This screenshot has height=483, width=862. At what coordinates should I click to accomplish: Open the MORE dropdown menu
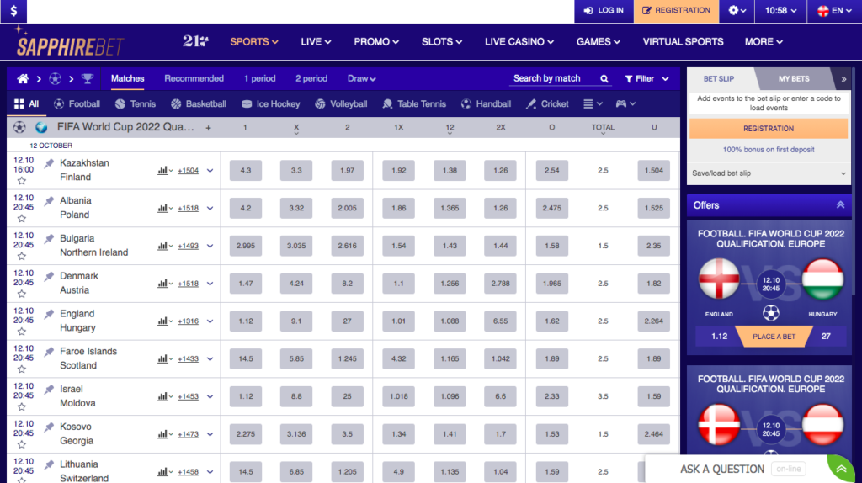click(764, 42)
